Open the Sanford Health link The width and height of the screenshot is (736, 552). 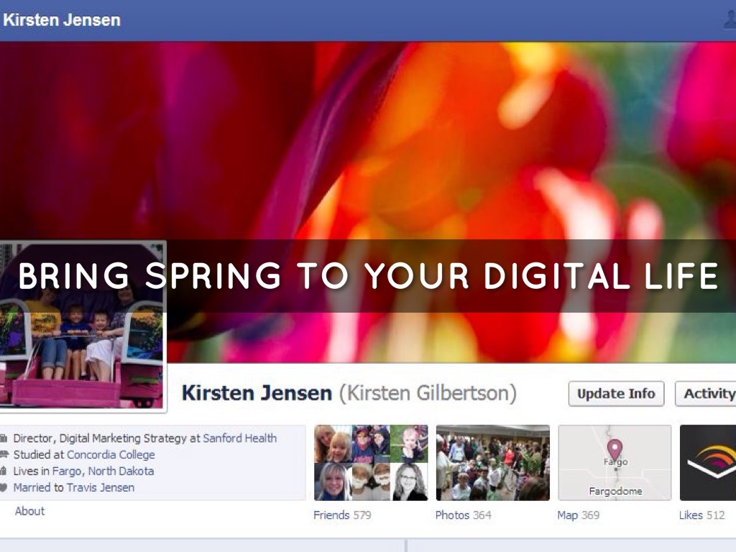click(239, 438)
